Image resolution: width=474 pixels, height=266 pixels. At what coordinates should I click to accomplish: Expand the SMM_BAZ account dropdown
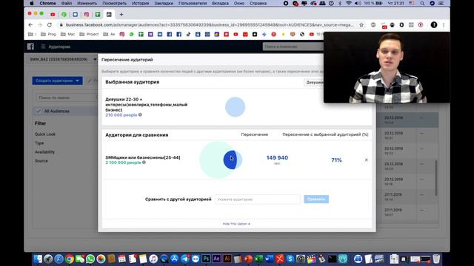click(95, 59)
